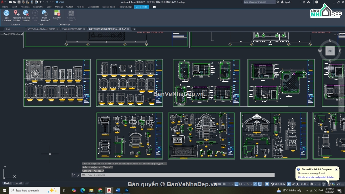Switch to the Layout2 tab
Image resolution: width=345 pixels, height=194 pixels.
[x=18, y=183]
